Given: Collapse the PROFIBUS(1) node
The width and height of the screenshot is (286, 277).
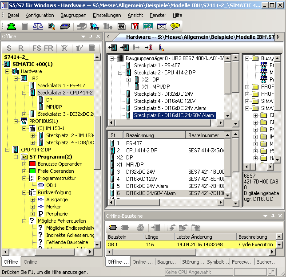Looking at the screenshot, I should (16, 121).
